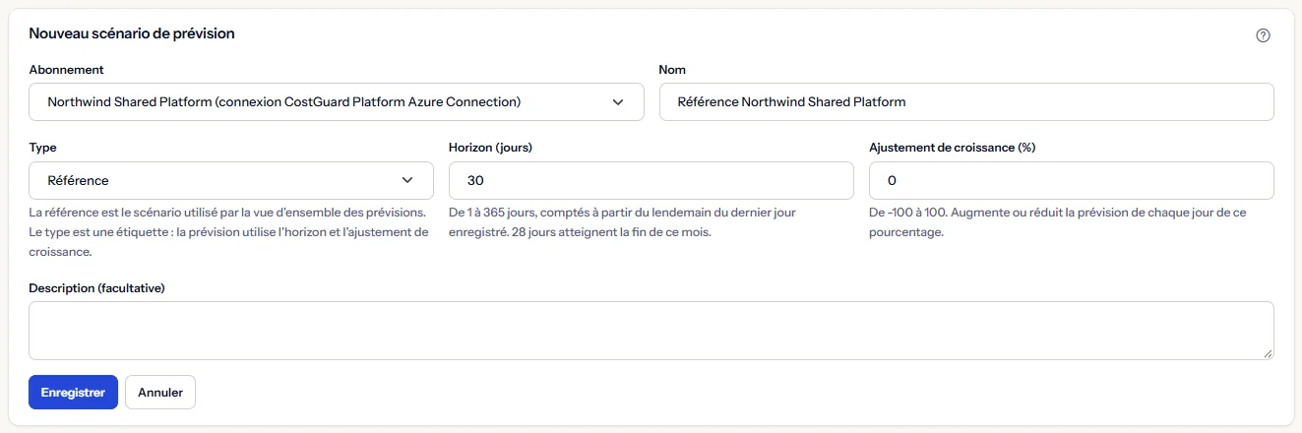1302x433 pixels.
Task: Click the Ajustement de croissance (%) label
Action: (953, 148)
